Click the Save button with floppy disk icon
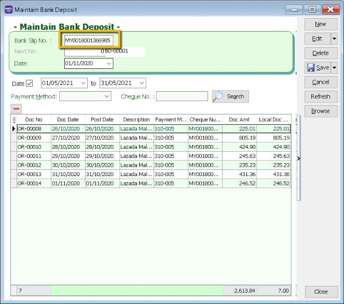 pos(318,67)
